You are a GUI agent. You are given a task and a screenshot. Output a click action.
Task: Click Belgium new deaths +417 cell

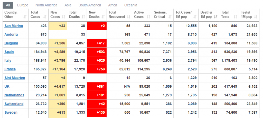[97, 43]
